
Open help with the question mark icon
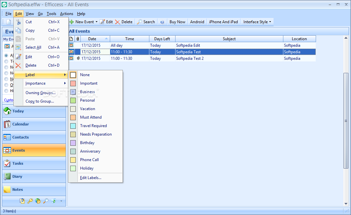(162, 22)
